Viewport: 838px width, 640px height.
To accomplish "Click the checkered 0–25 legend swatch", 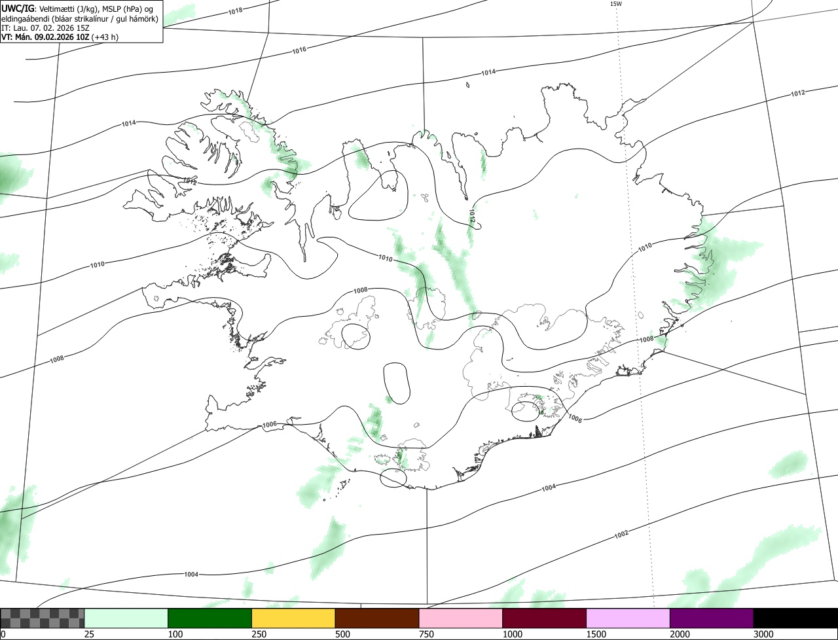I will coord(43,618).
